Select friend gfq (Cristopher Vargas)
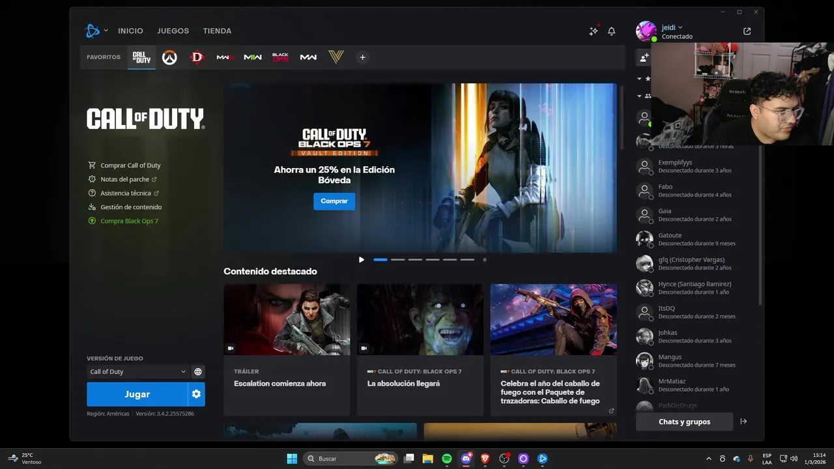Screen dimensions: 834x469 coord(697,264)
